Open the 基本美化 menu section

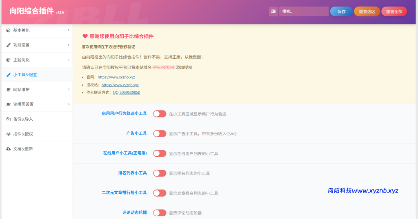(37, 30)
